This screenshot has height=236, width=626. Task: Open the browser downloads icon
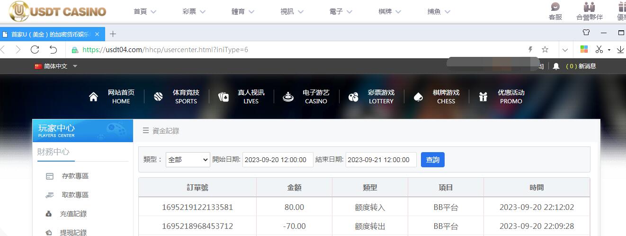(621, 50)
